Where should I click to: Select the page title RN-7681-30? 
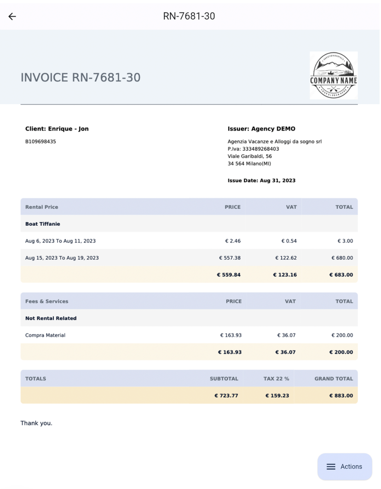(x=189, y=16)
